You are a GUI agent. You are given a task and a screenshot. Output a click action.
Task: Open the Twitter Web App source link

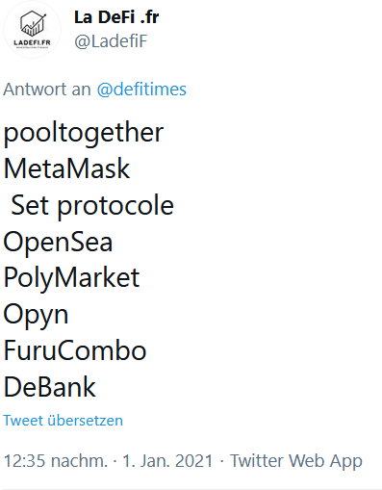[x=296, y=461]
